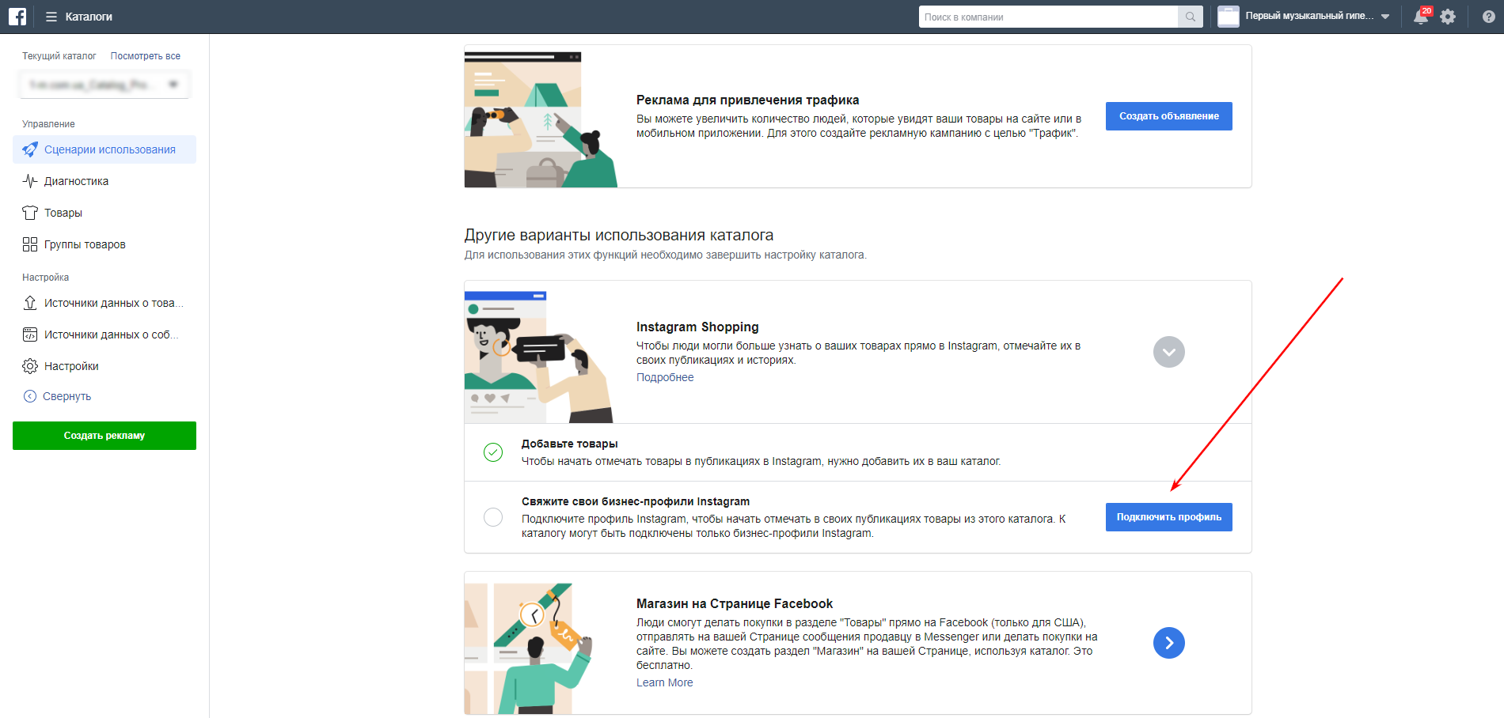Open the business account dropdown arrow
The image size is (1504, 718).
click(1385, 17)
